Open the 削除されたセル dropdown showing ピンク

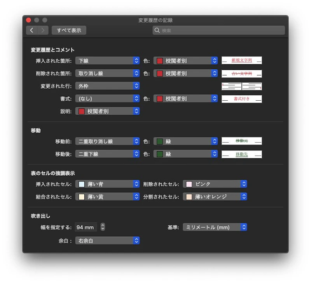[x=215, y=184]
